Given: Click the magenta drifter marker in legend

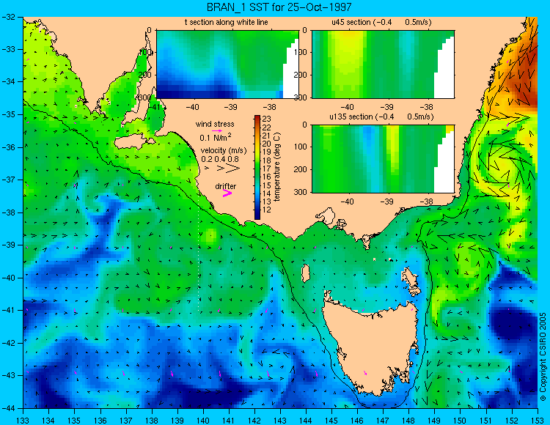Looking at the screenshot, I should (227, 193).
